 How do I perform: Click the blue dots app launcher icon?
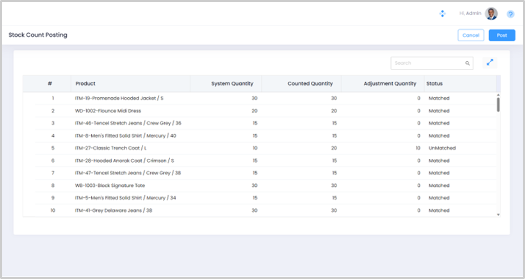click(x=442, y=13)
